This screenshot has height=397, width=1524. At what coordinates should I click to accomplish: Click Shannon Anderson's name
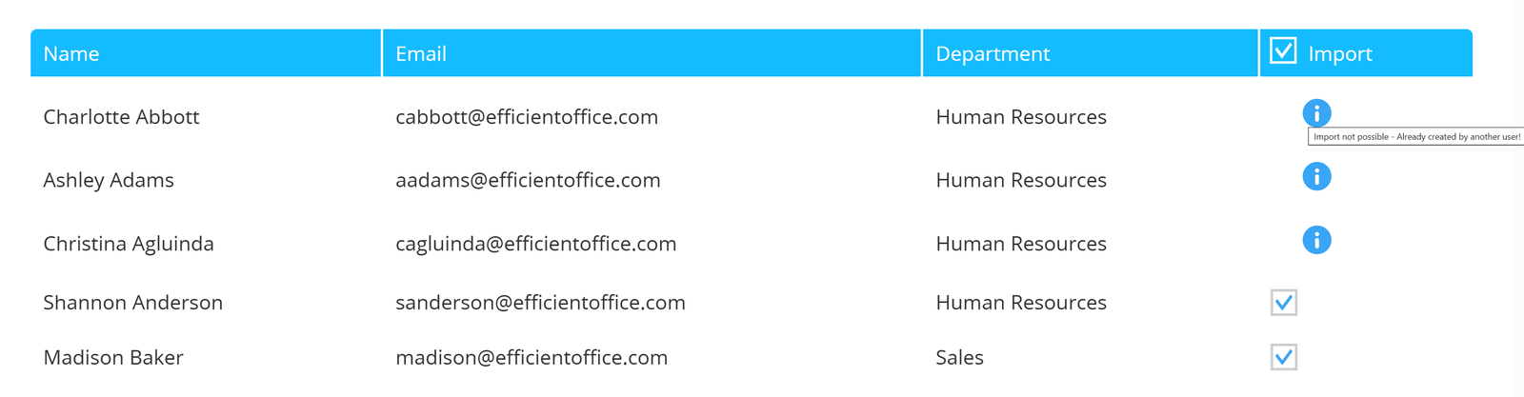[x=132, y=303]
